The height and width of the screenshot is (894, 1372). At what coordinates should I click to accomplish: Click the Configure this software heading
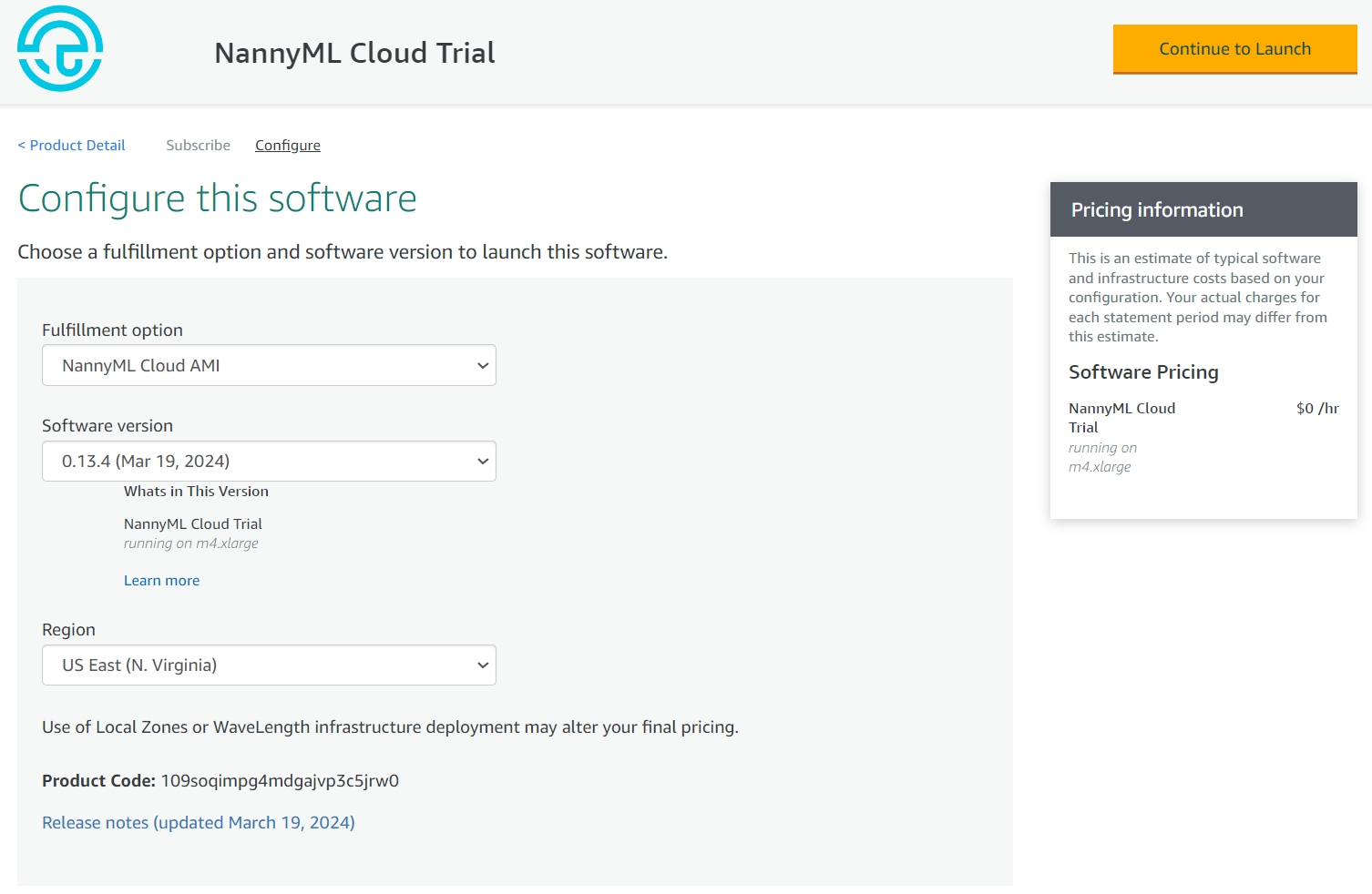(x=217, y=198)
